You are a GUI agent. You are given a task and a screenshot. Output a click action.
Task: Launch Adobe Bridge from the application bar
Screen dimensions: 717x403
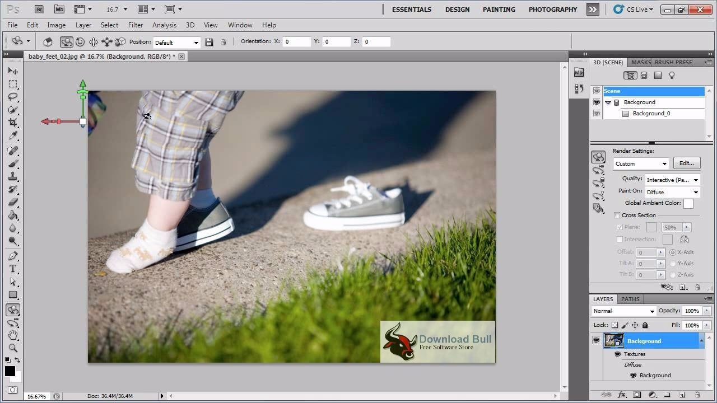click(x=39, y=9)
